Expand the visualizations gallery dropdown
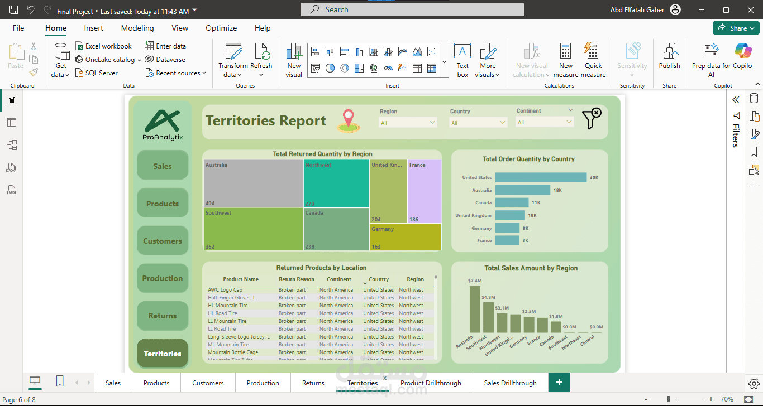Screen dimensions: 763x406 444,61
